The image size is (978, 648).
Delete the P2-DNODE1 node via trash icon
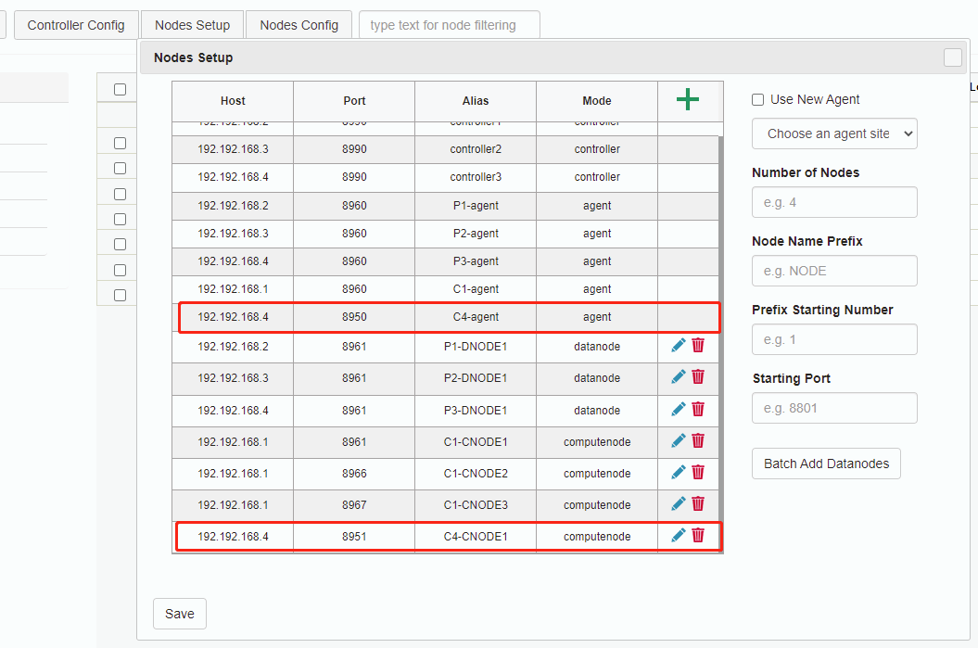pos(698,376)
